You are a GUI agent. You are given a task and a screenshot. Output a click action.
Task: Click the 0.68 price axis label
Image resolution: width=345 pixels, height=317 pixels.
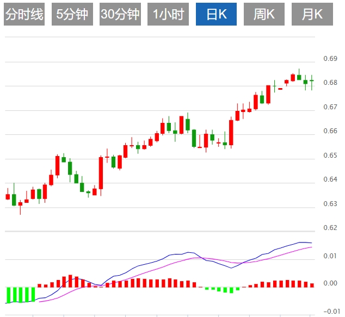(x=330, y=83)
